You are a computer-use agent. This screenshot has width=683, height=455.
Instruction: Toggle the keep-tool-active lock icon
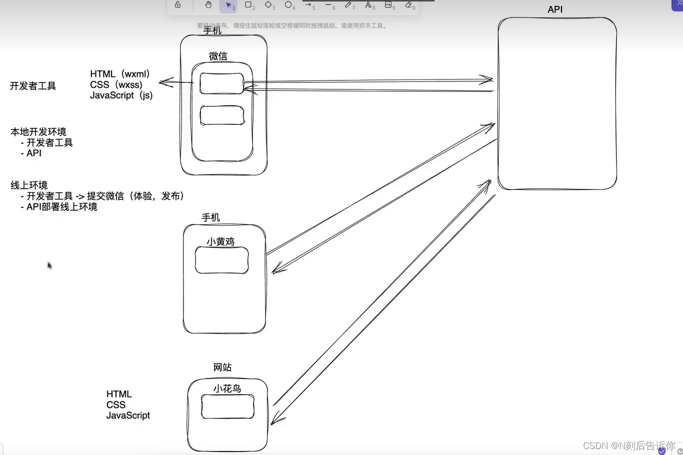pos(177,5)
